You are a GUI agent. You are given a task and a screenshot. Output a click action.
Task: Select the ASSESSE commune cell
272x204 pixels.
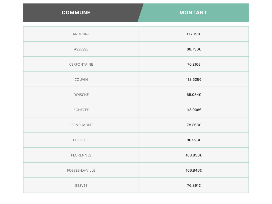[81, 49]
